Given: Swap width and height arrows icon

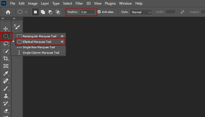Looking at the screenshot, I should (182, 12).
